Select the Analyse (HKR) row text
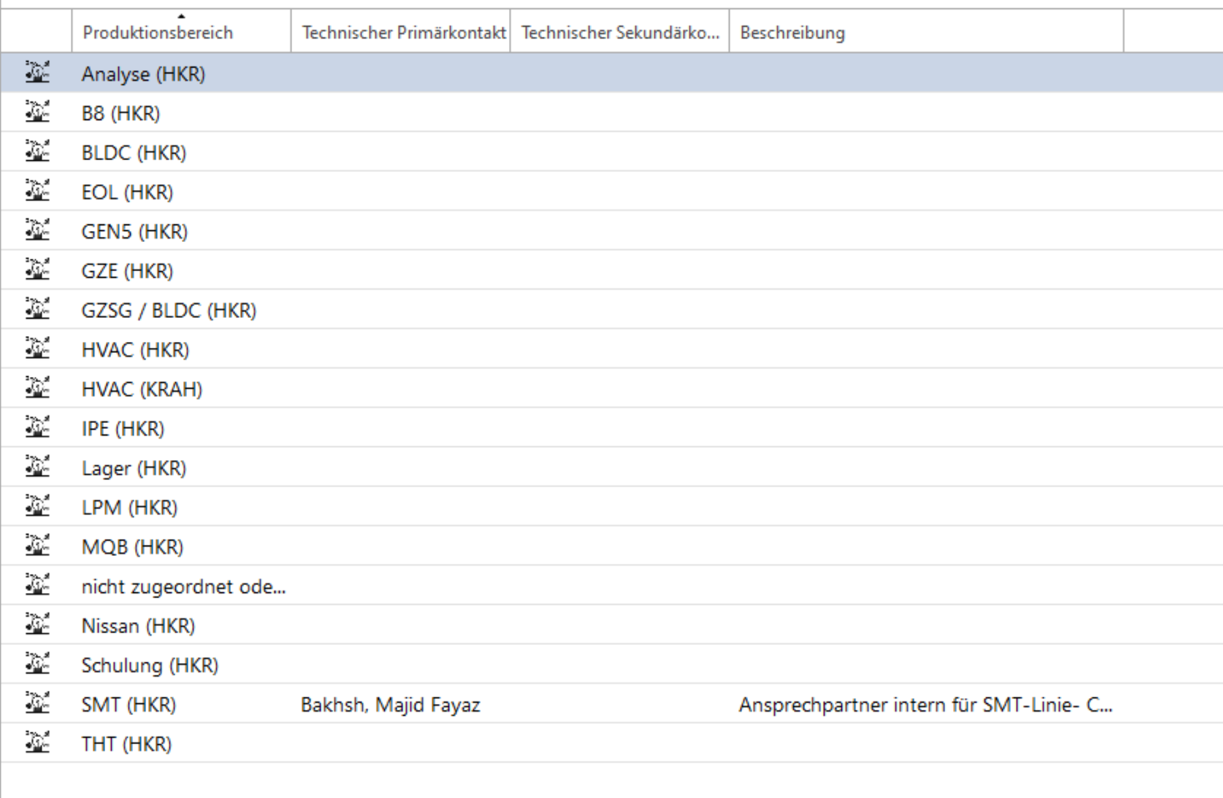The width and height of the screenshot is (1223, 798). tap(143, 74)
